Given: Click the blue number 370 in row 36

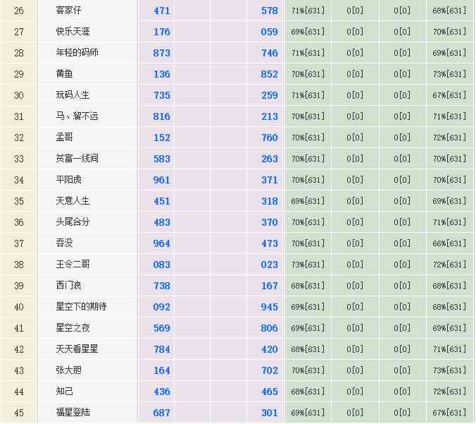Looking at the screenshot, I should [x=269, y=222].
